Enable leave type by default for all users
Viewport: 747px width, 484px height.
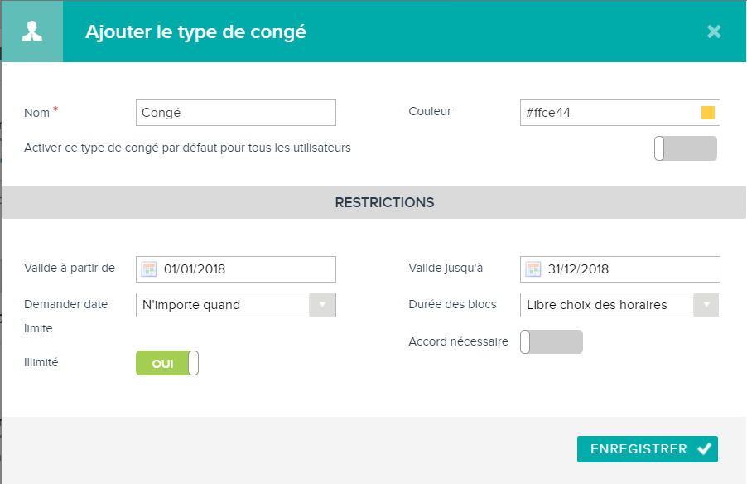(685, 148)
